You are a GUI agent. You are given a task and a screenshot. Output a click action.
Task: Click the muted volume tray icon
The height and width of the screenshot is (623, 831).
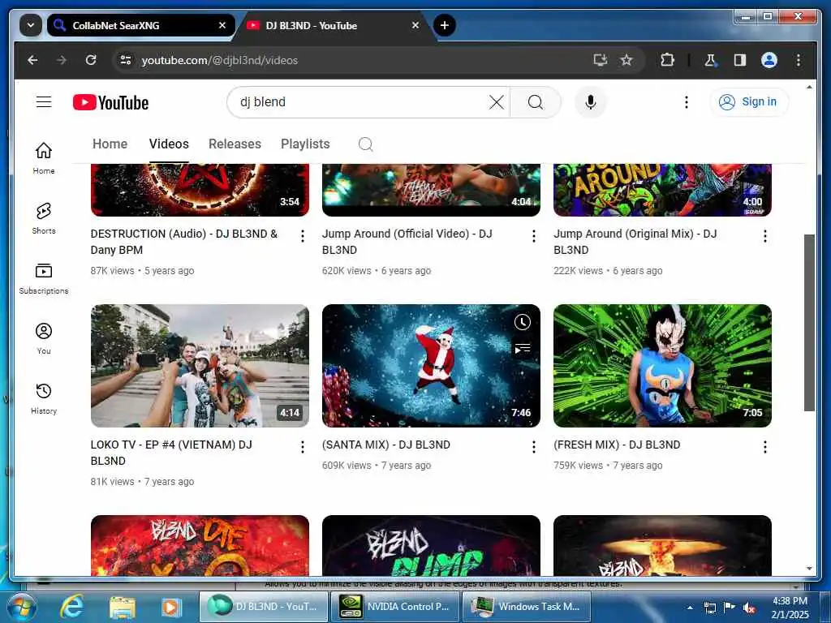pyautogui.click(x=749, y=608)
